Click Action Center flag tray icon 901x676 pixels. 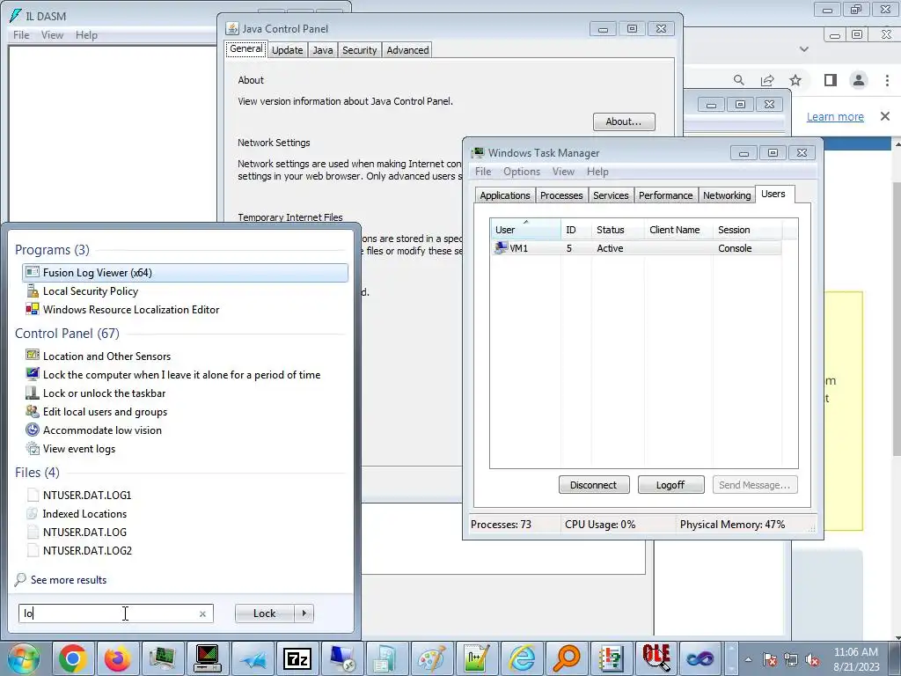coord(770,660)
